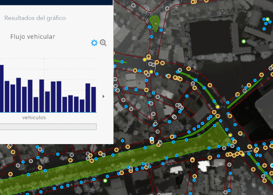Select the cyan marker with white center
The image size is (273, 195).
152,139
